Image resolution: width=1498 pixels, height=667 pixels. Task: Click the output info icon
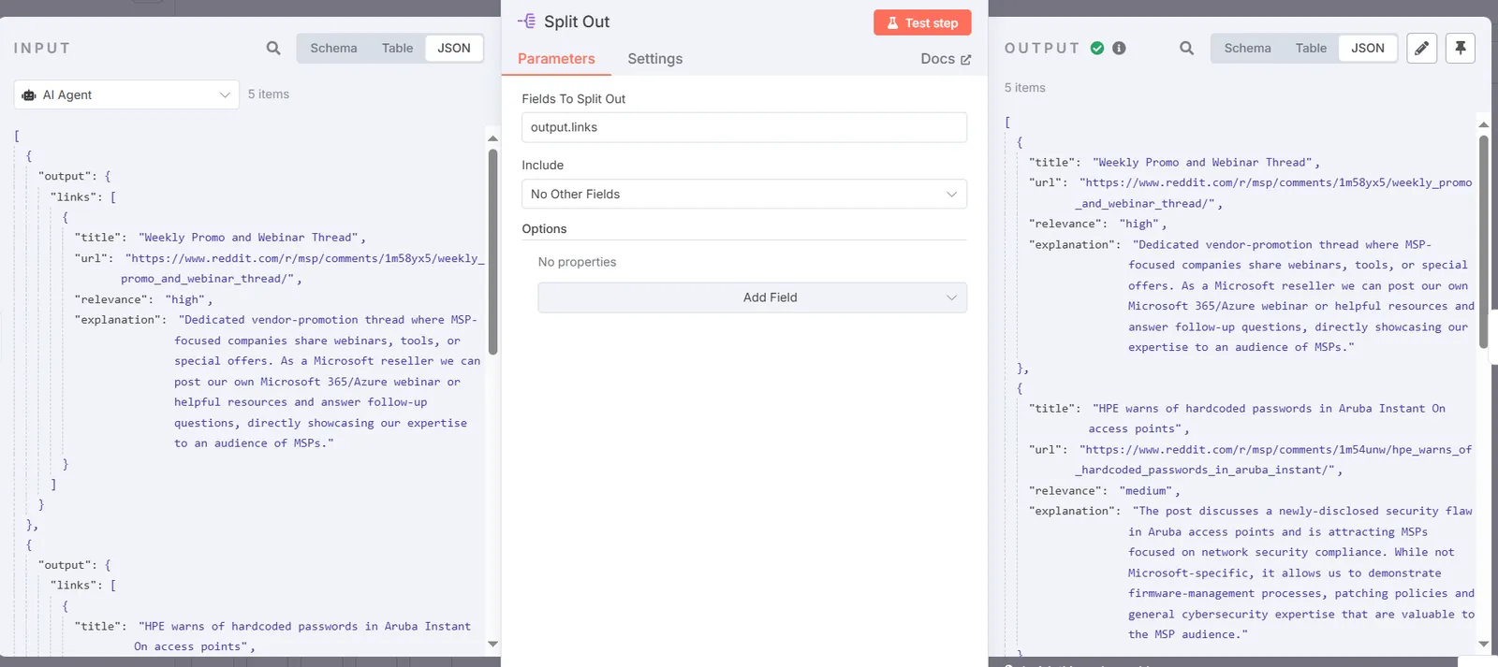pyautogui.click(x=1119, y=48)
